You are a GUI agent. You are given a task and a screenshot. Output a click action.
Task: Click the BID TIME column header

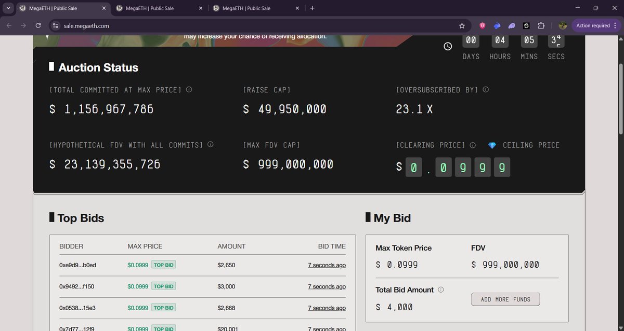point(332,246)
